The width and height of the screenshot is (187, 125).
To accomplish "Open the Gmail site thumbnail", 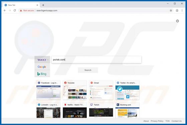I will point(101,92).
